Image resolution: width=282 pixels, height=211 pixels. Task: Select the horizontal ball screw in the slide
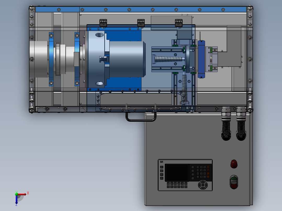(169, 59)
